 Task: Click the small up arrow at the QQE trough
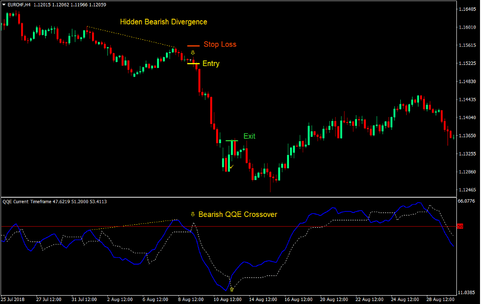pos(231,289)
